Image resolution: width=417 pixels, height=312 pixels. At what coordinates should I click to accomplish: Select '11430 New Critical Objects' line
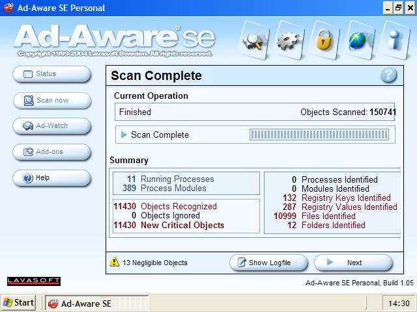(169, 225)
